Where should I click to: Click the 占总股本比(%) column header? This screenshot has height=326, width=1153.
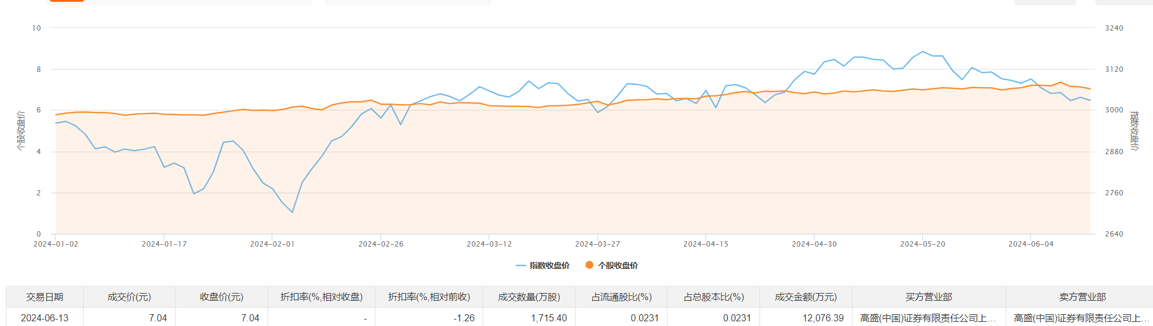tap(713, 297)
